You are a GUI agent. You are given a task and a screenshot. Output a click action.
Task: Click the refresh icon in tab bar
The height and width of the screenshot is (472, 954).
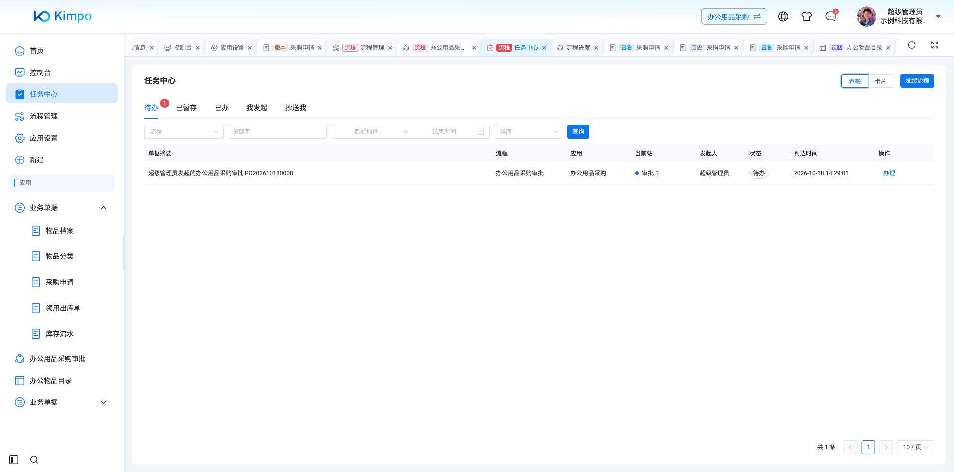(912, 45)
